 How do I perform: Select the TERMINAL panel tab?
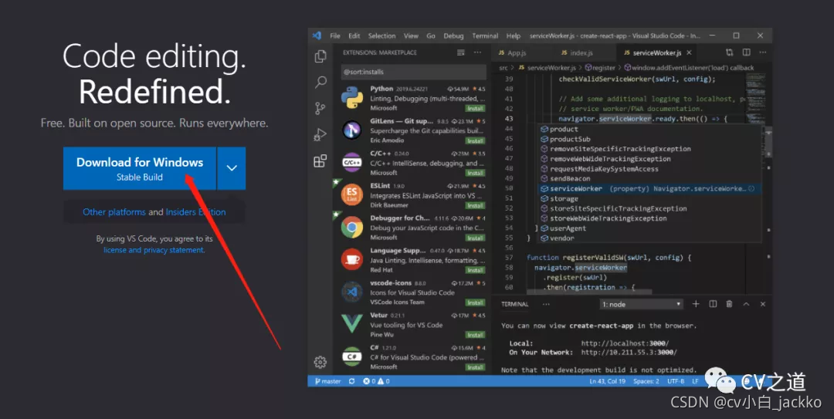(515, 304)
